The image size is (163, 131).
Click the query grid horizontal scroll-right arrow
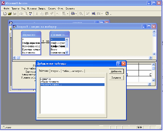(150, 84)
